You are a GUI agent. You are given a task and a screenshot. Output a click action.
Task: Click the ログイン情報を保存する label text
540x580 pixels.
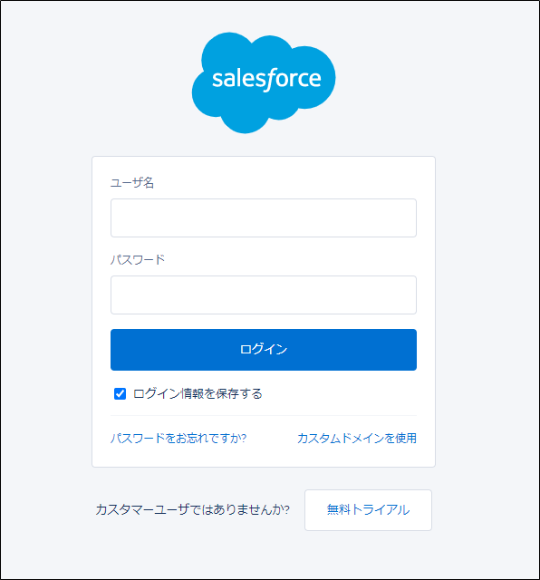click(x=198, y=393)
